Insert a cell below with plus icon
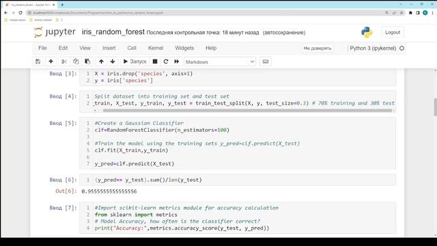 point(51,61)
